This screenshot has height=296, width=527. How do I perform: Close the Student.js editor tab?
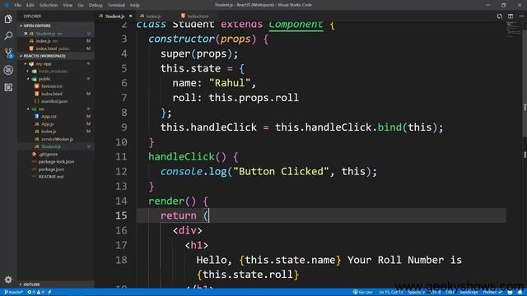[130, 16]
